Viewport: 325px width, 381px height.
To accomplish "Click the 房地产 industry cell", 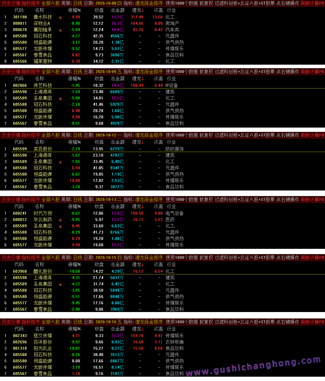I will click(x=172, y=23).
